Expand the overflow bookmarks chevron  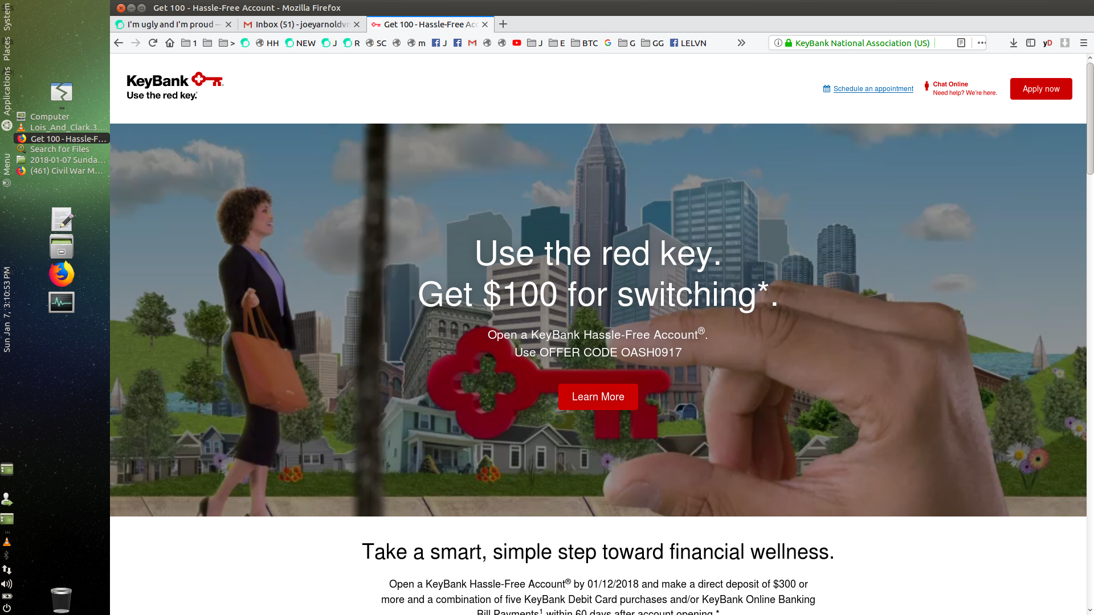pos(741,43)
